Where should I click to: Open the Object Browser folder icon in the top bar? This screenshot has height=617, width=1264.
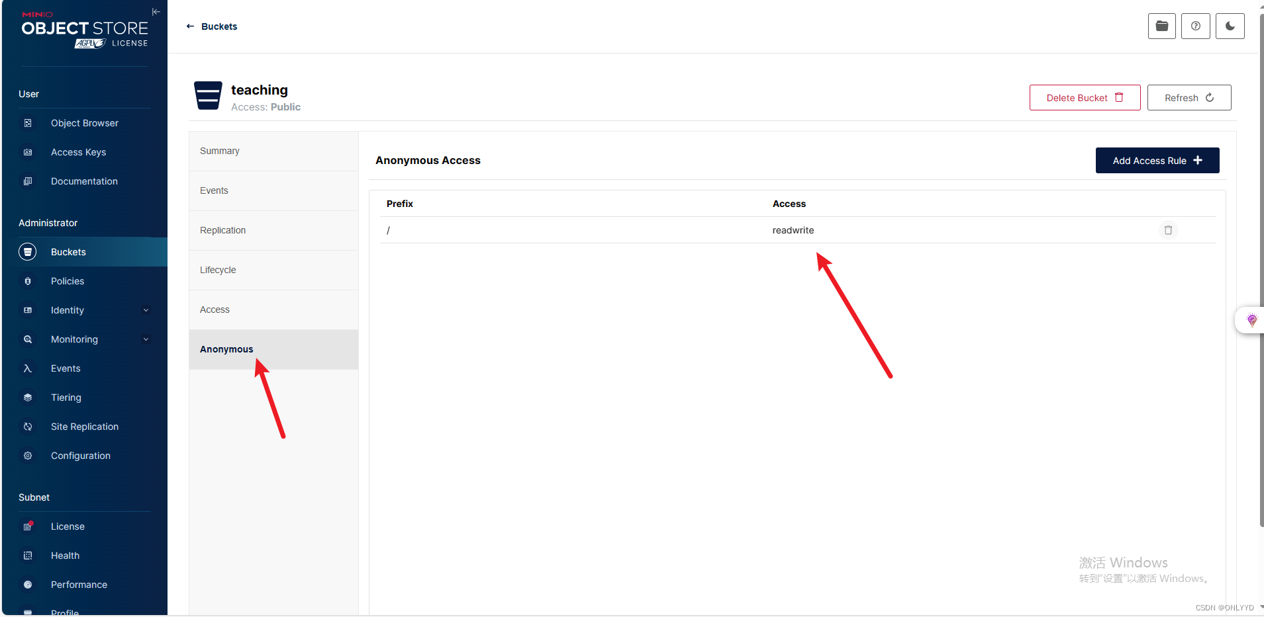(1161, 26)
